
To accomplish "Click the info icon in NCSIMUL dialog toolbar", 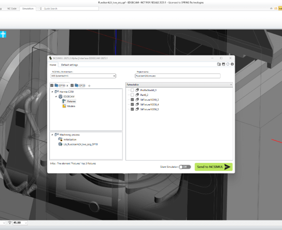I will (232, 64).
